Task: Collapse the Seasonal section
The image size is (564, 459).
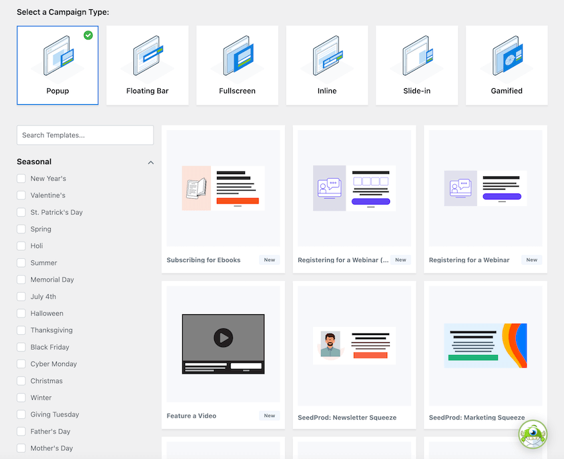Action: pyautogui.click(x=151, y=161)
